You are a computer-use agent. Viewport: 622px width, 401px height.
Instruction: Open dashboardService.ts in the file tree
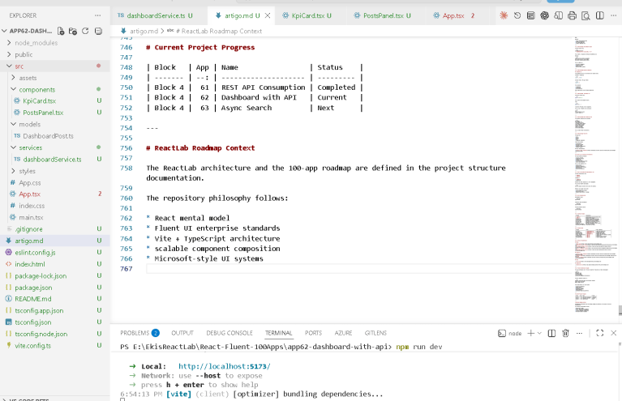(x=52, y=160)
